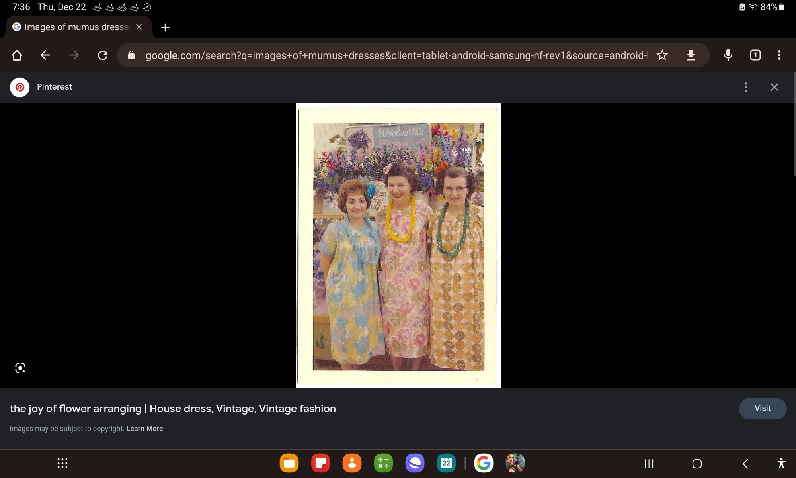Navigate back to previous page

(x=45, y=55)
